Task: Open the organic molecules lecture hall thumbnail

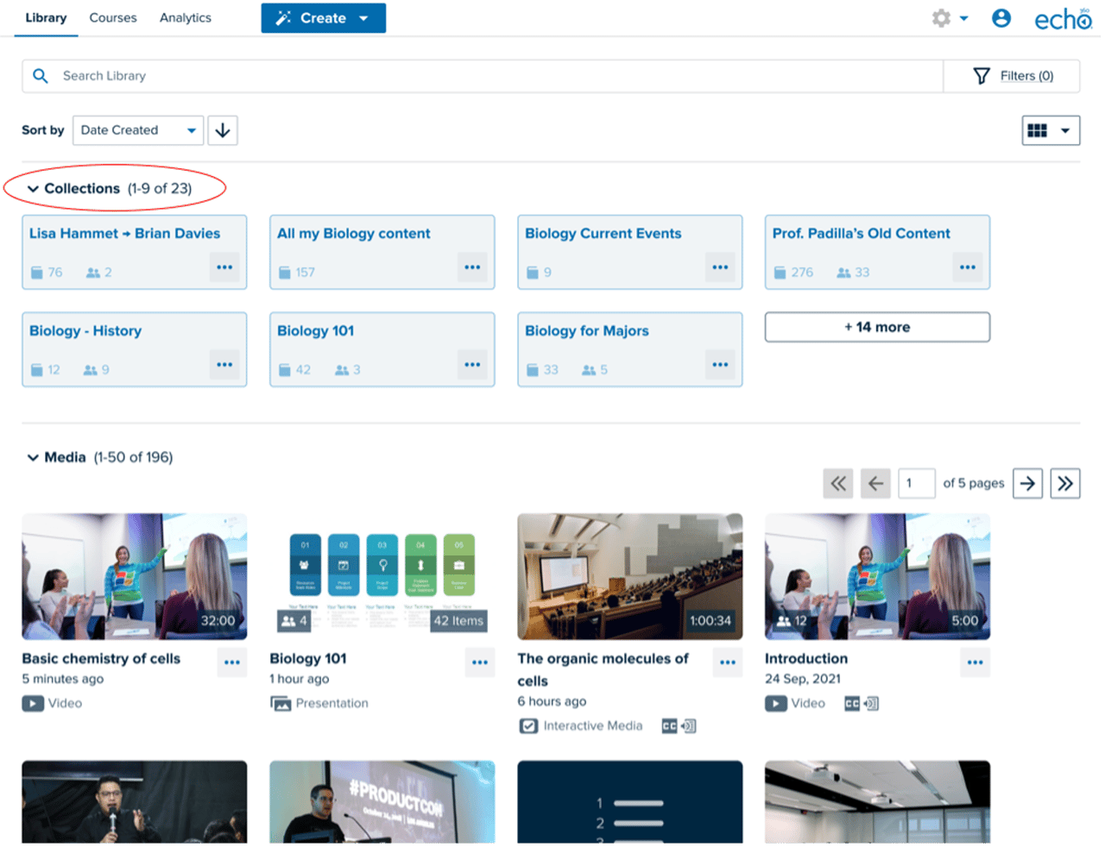Action: tap(630, 577)
